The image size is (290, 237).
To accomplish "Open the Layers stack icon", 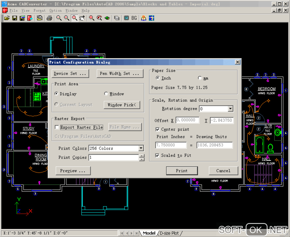I will (117, 18).
